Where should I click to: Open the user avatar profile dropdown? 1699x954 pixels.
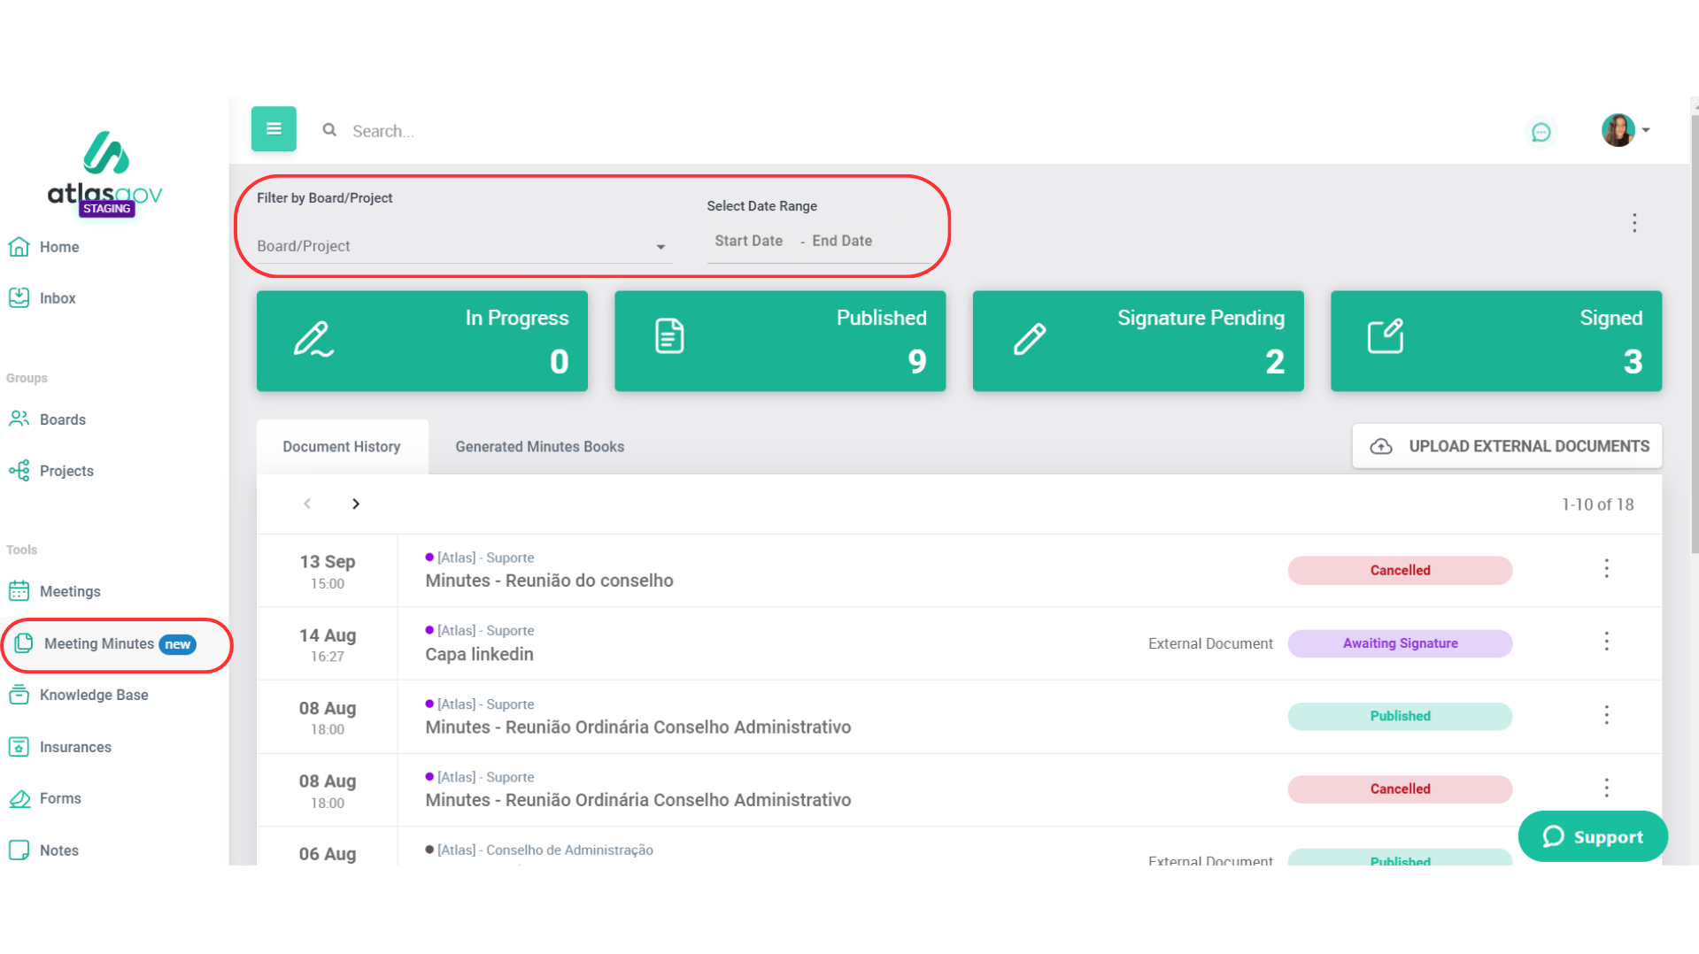(x=1625, y=130)
